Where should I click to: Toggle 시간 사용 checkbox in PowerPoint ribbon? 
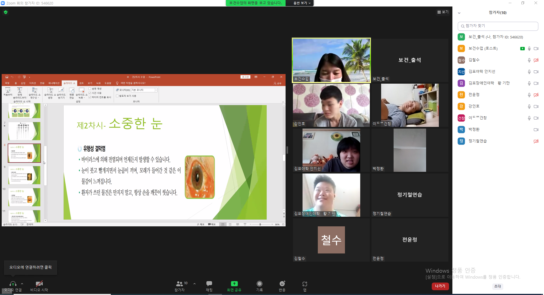[90, 93]
